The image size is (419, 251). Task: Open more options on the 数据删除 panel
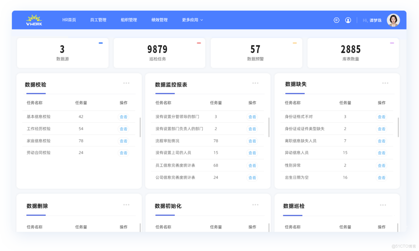click(126, 204)
